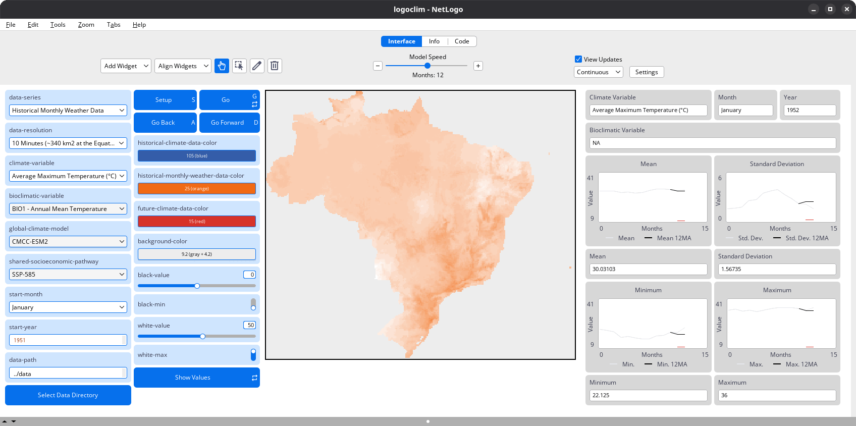Image resolution: width=856 pixels, height=426 pixels.
Task: Open the data-series dropdown
Action: pyautogui.click(x=68, y=111)
